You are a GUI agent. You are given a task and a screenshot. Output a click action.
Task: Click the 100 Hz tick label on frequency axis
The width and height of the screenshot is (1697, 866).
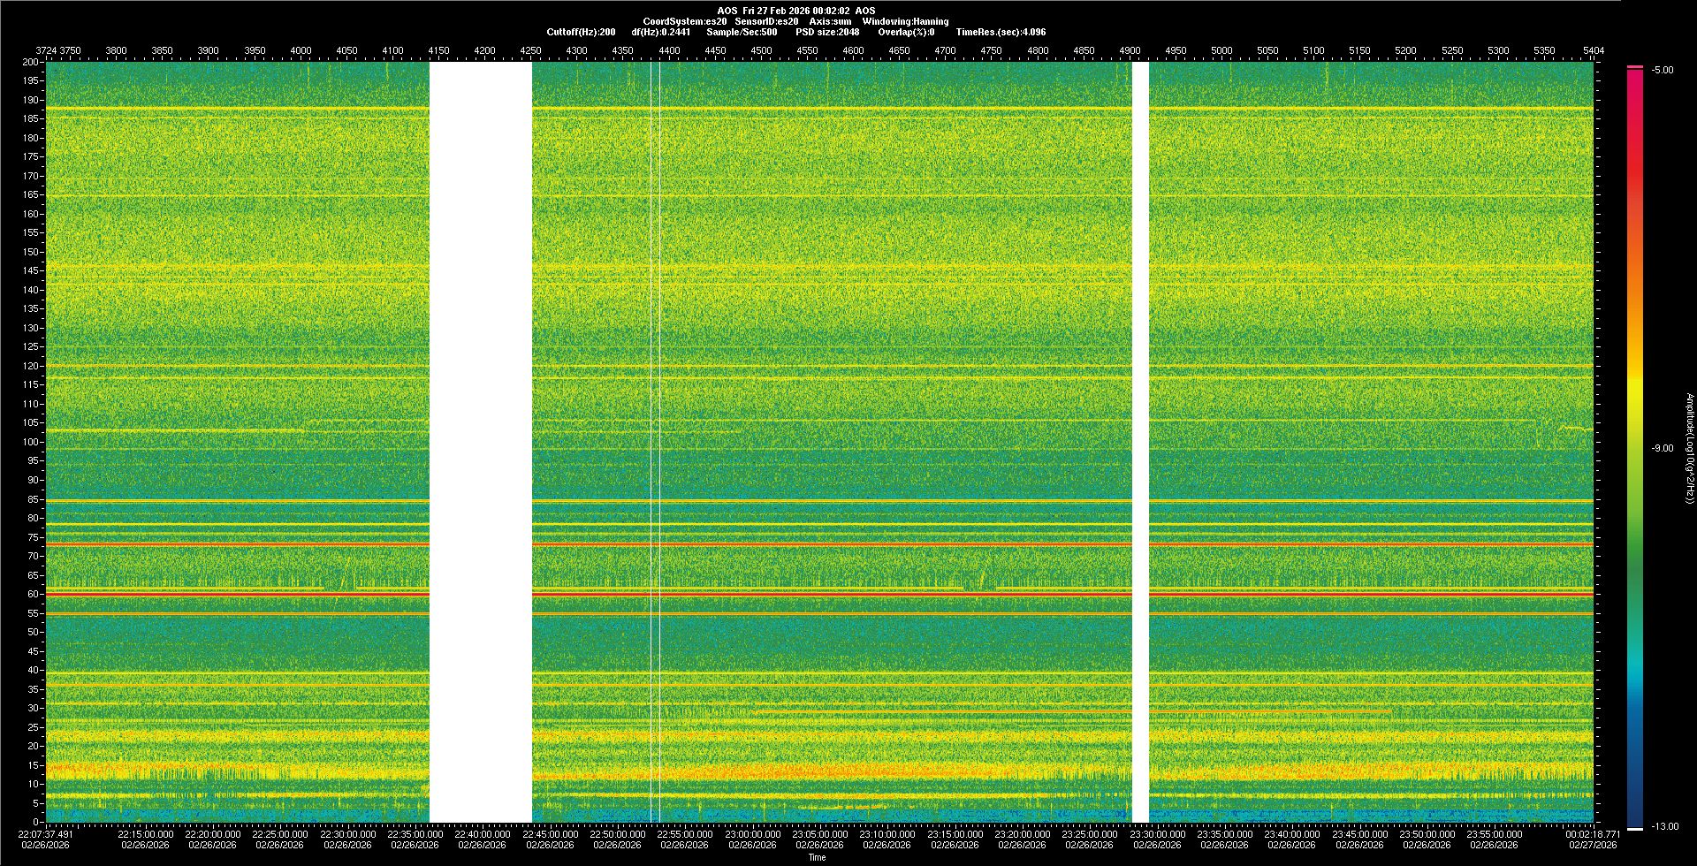(30, 442)
